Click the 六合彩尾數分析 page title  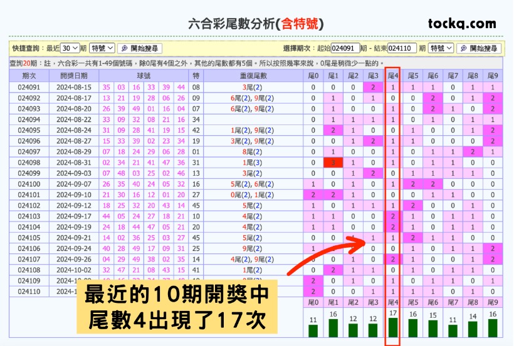256,24
